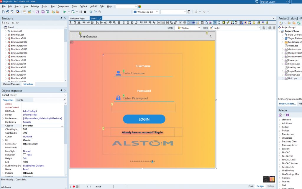Click Run Without Debugging icon
This screenshot has width=302, height=189.
pyautogui.click(x=73, y=12)
